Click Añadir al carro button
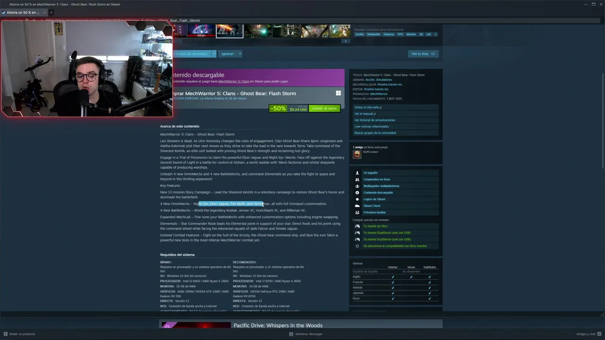Image resolution: width=605 pixels, height=340 pixels. [x=324, y=109]
